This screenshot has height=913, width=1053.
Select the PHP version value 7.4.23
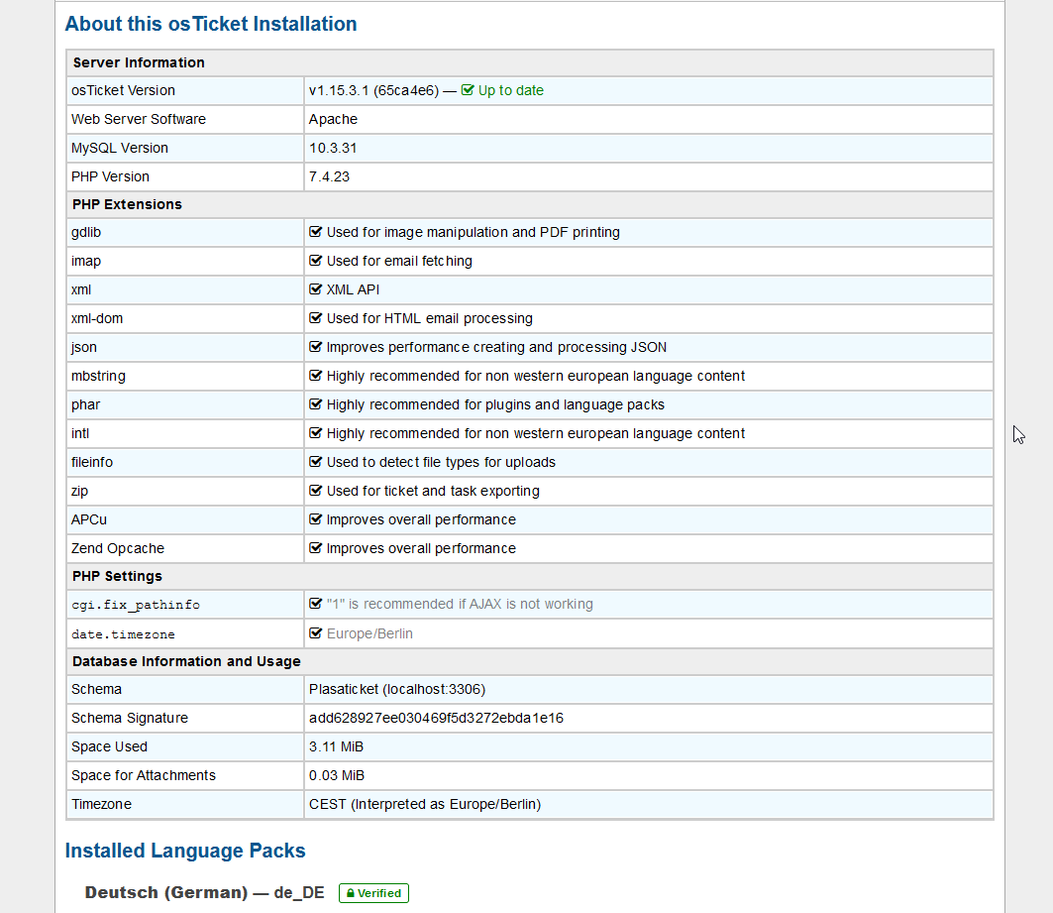[329, 176]
